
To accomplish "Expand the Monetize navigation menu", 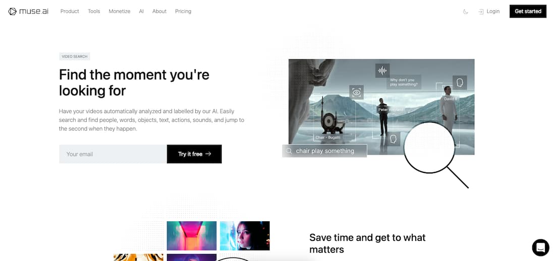I will tap(119, 11).
